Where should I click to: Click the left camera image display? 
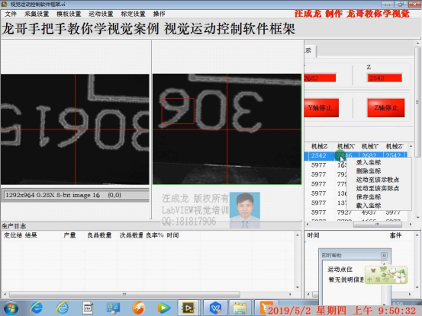pyautogui.click(x=75, y=129)
